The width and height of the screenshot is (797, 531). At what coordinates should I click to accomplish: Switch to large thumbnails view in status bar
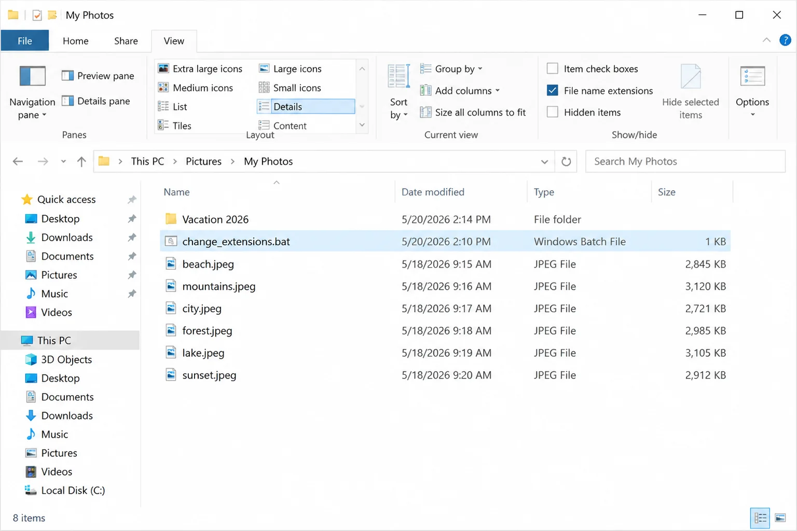point(780,518)
